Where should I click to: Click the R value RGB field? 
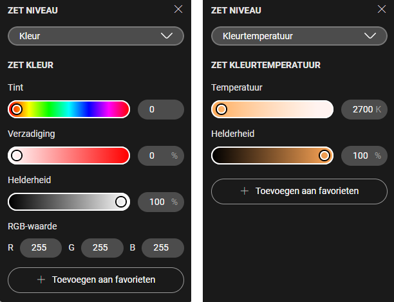41,247
